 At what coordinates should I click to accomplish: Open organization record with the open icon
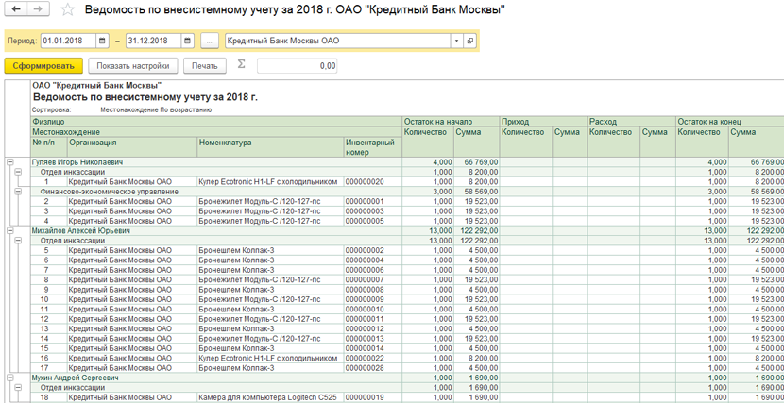[x=470, y=42]
